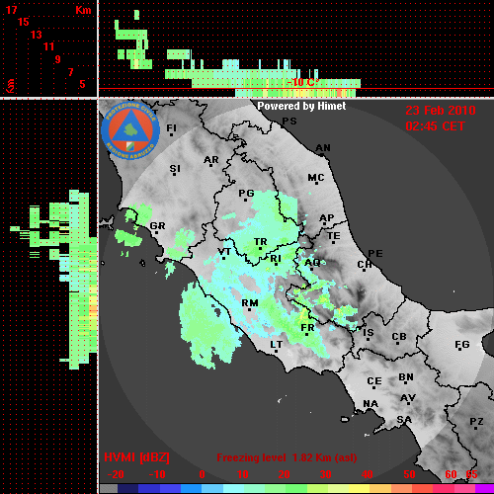This screenshot has height=494, width=494.
Task: Click the 'AP' city label on the map
Action: point(326,218)
